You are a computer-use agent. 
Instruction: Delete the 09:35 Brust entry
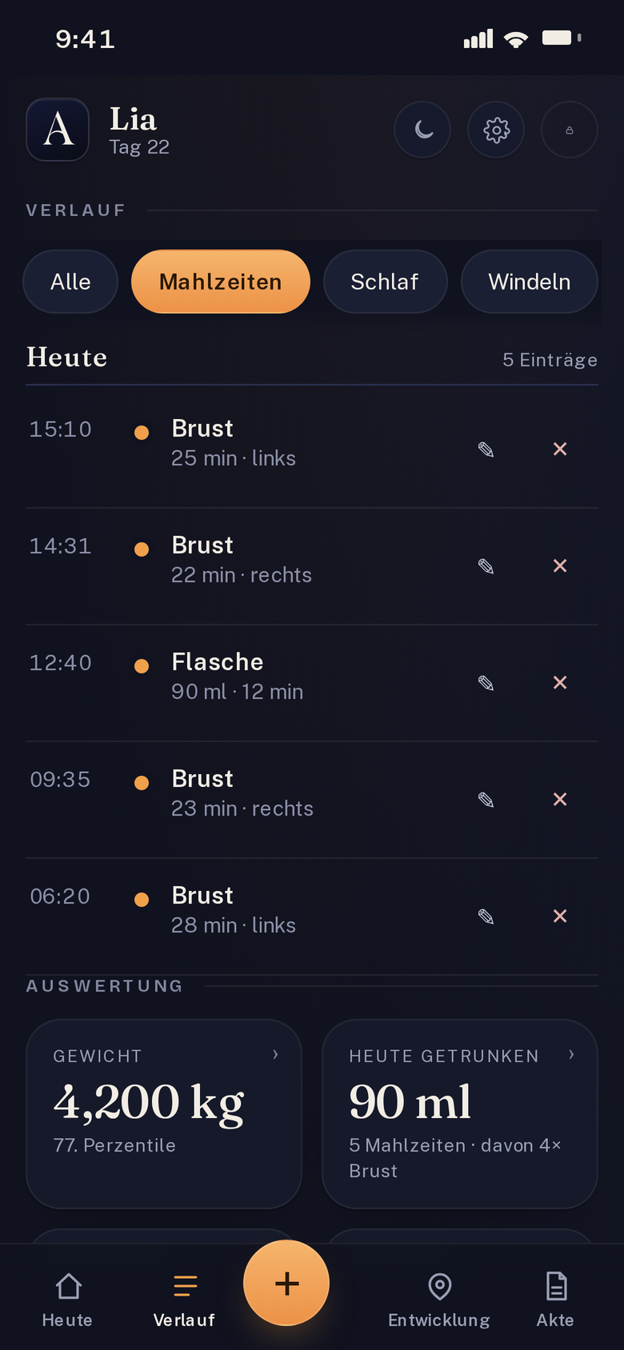tap(560, 800)
